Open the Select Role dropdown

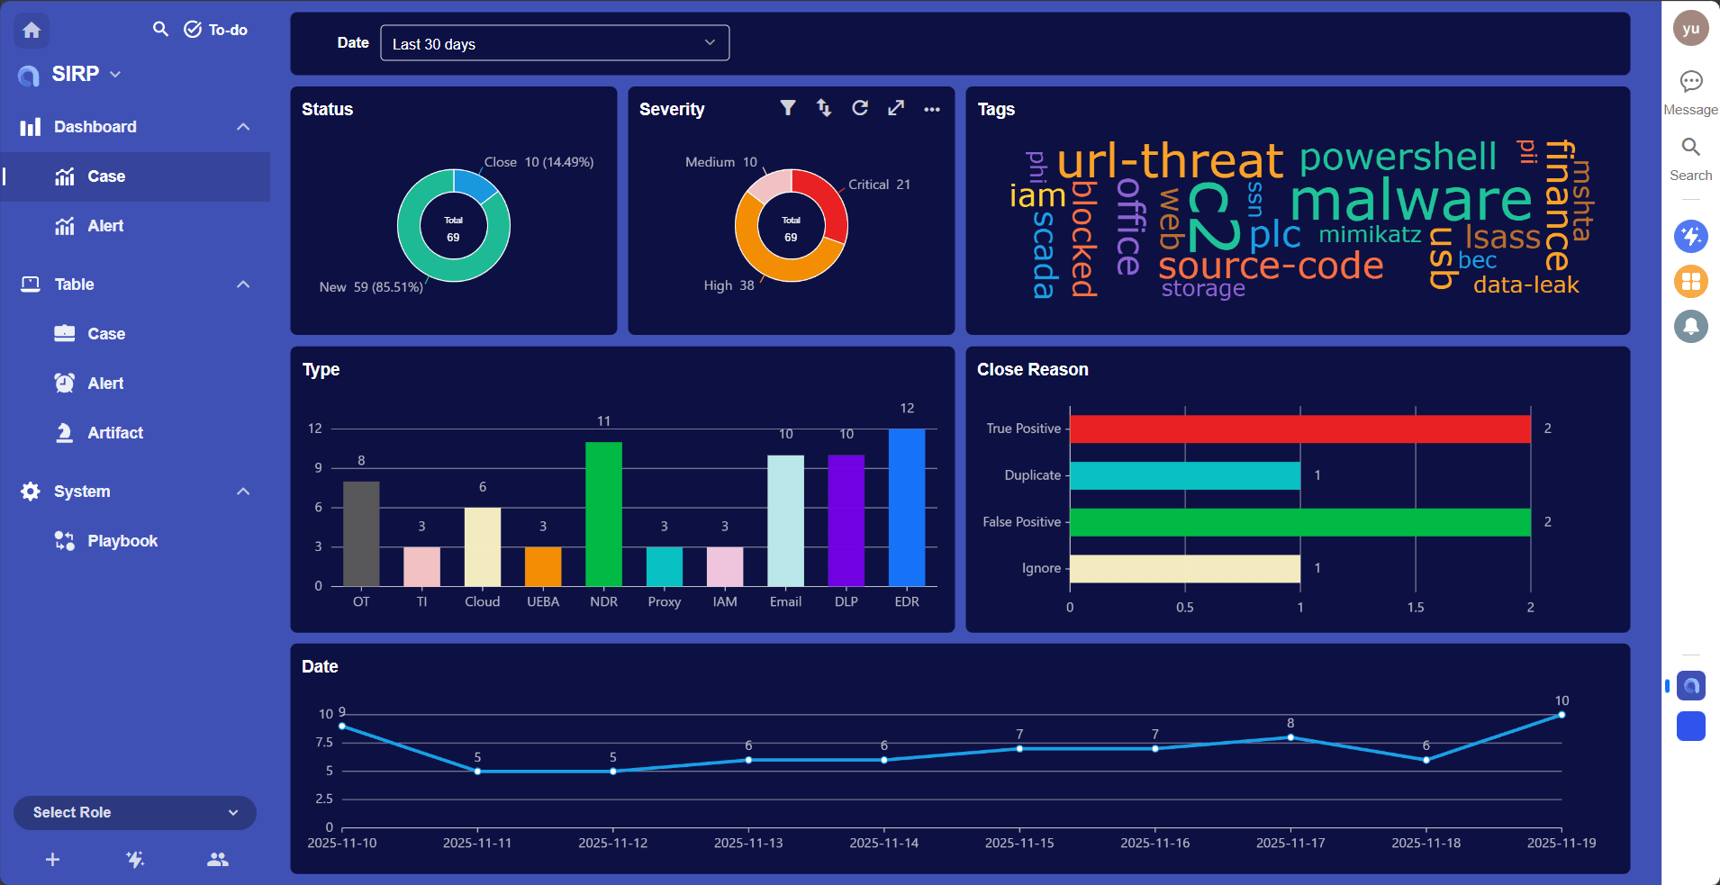[x=135, y=812]
